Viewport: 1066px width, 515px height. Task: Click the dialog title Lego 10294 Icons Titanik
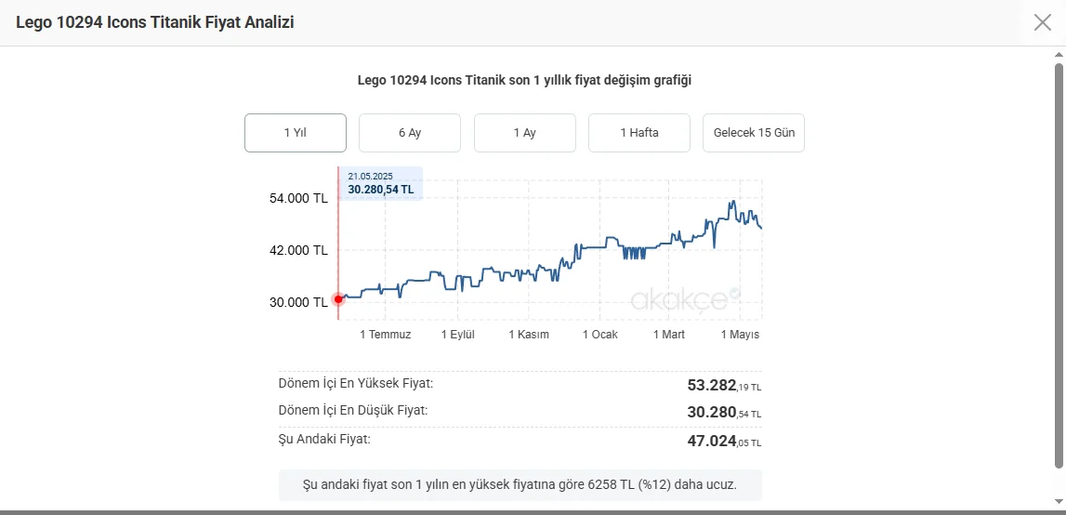[155, 22]
